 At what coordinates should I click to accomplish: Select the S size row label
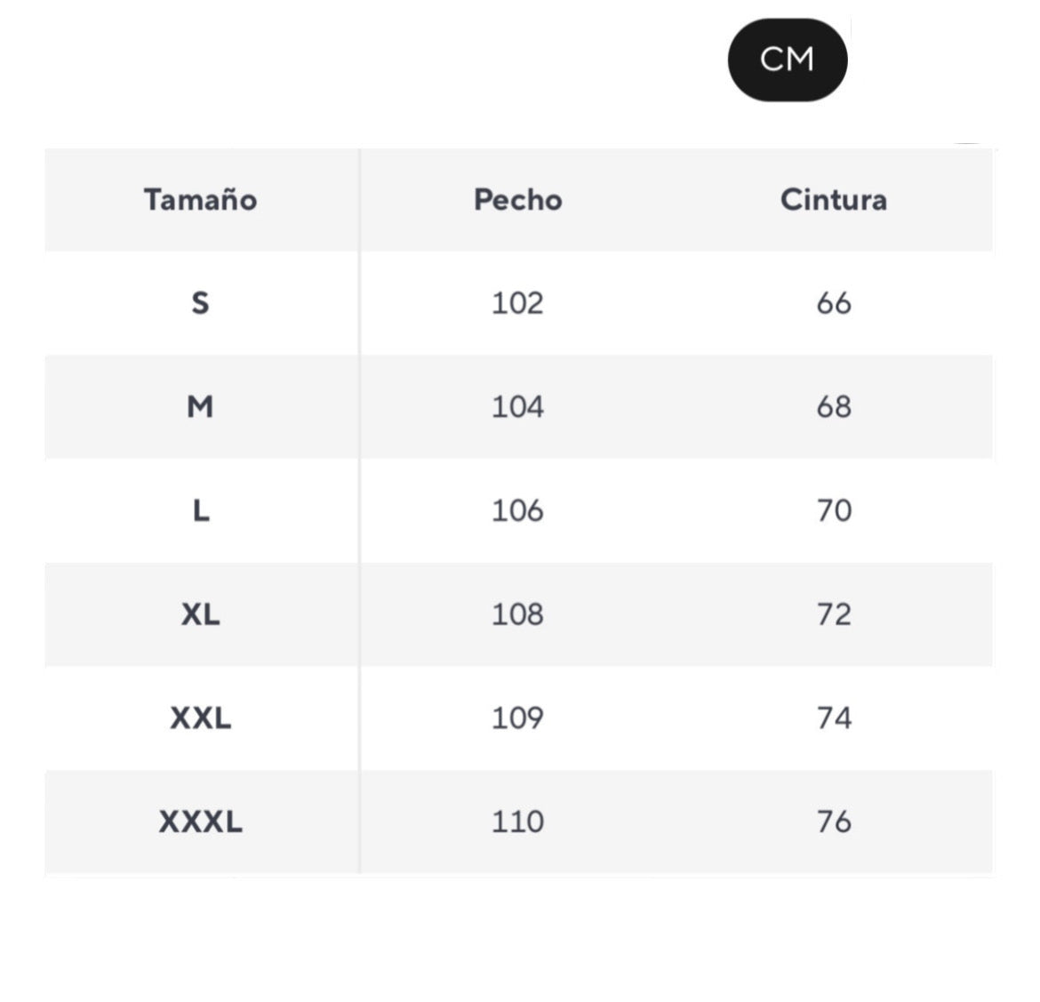click(x=201, y=303)
